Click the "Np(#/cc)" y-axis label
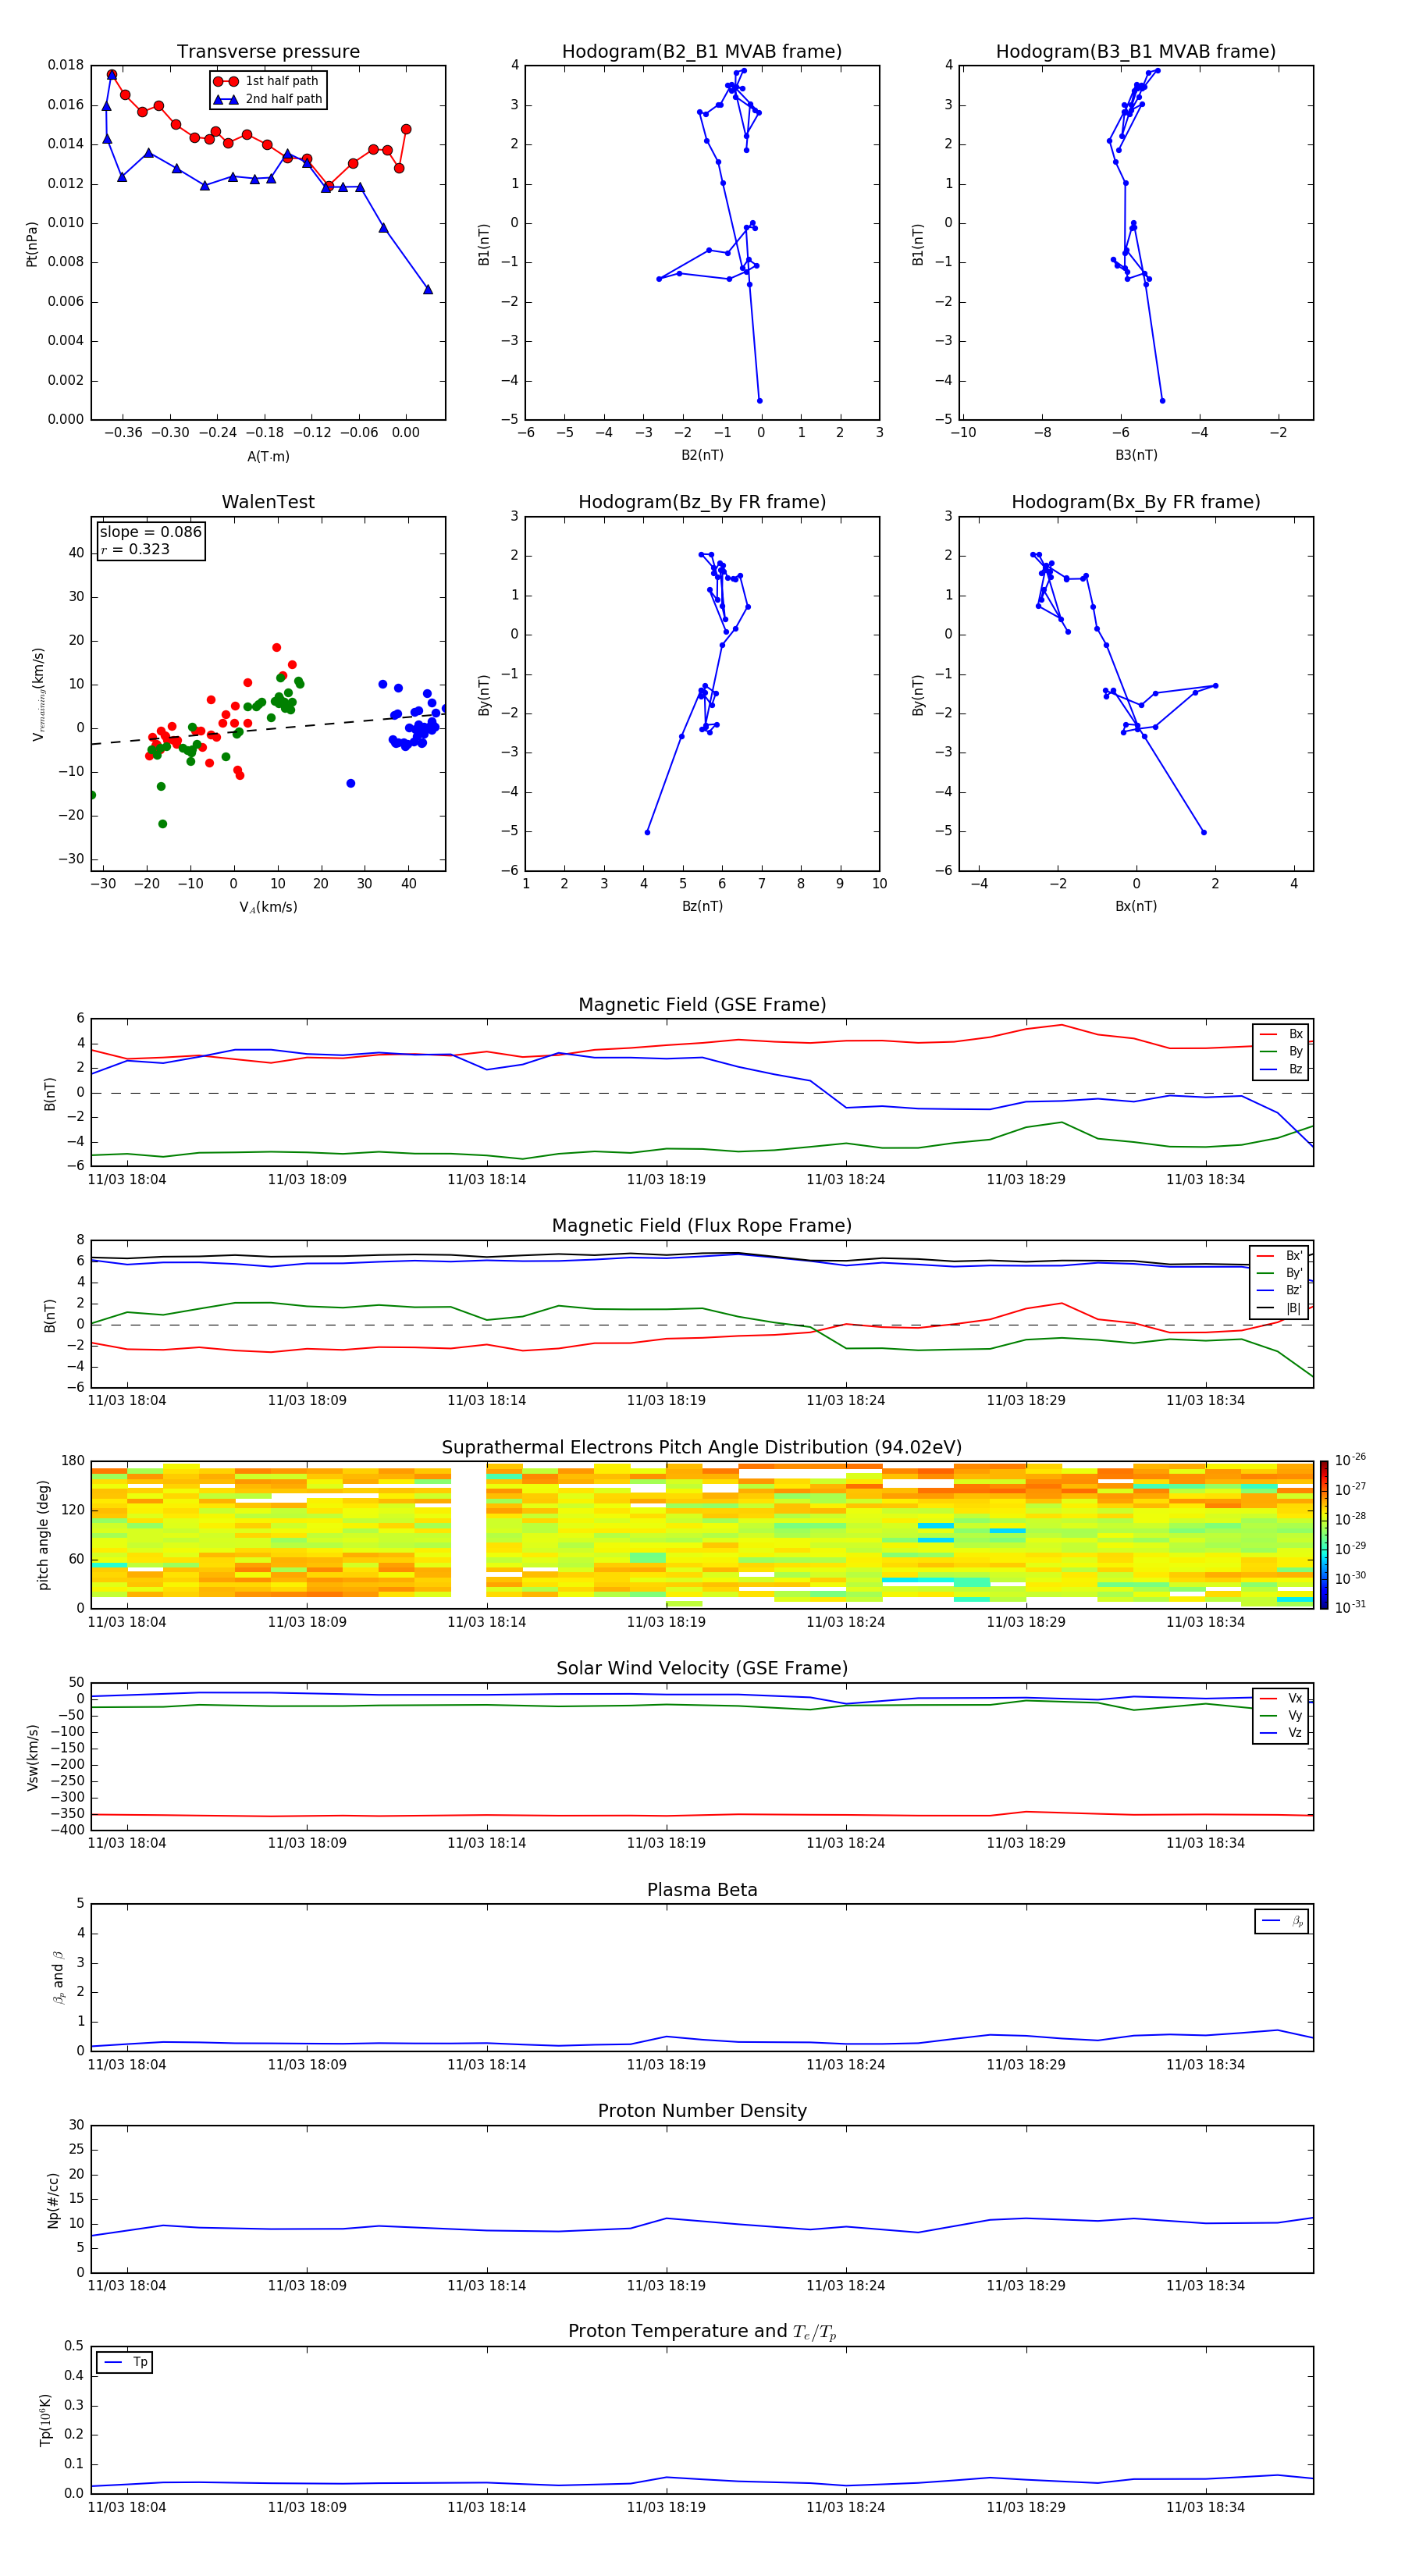 coord(53,2199)
